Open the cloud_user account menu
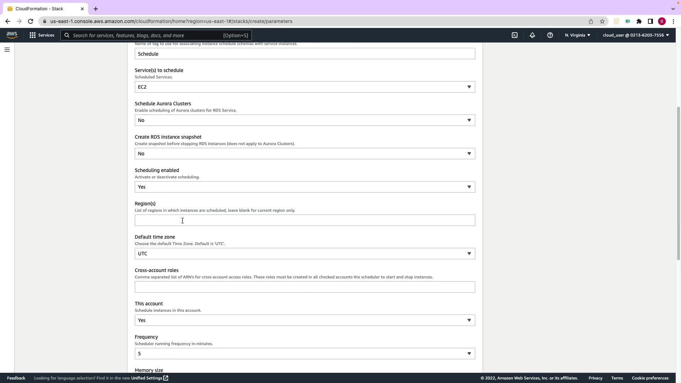Image resolution: width=681 pixels, height=383 pixels. pos(635,35)
